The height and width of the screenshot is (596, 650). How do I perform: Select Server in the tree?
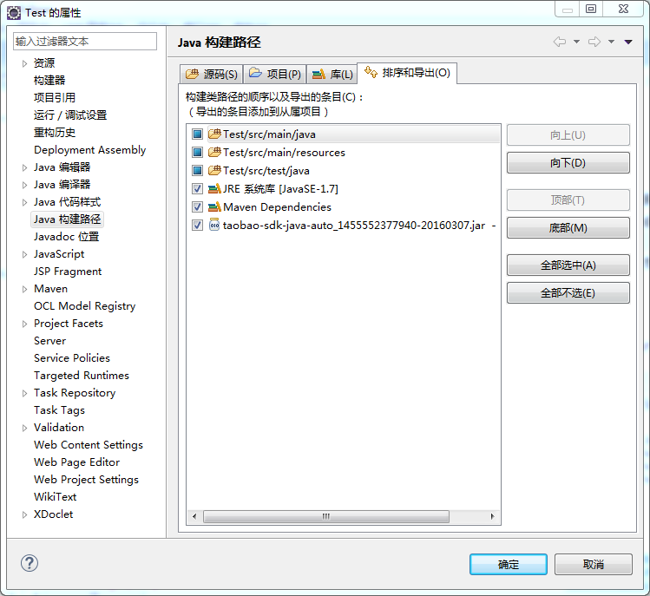click(x=49, y=341)
